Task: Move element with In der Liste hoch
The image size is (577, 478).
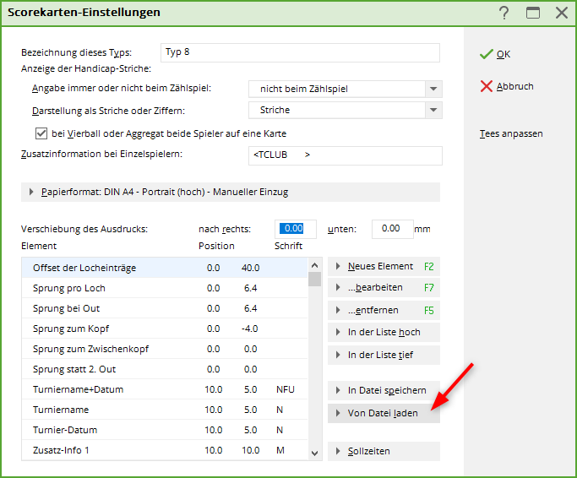Action: [383, 332]
